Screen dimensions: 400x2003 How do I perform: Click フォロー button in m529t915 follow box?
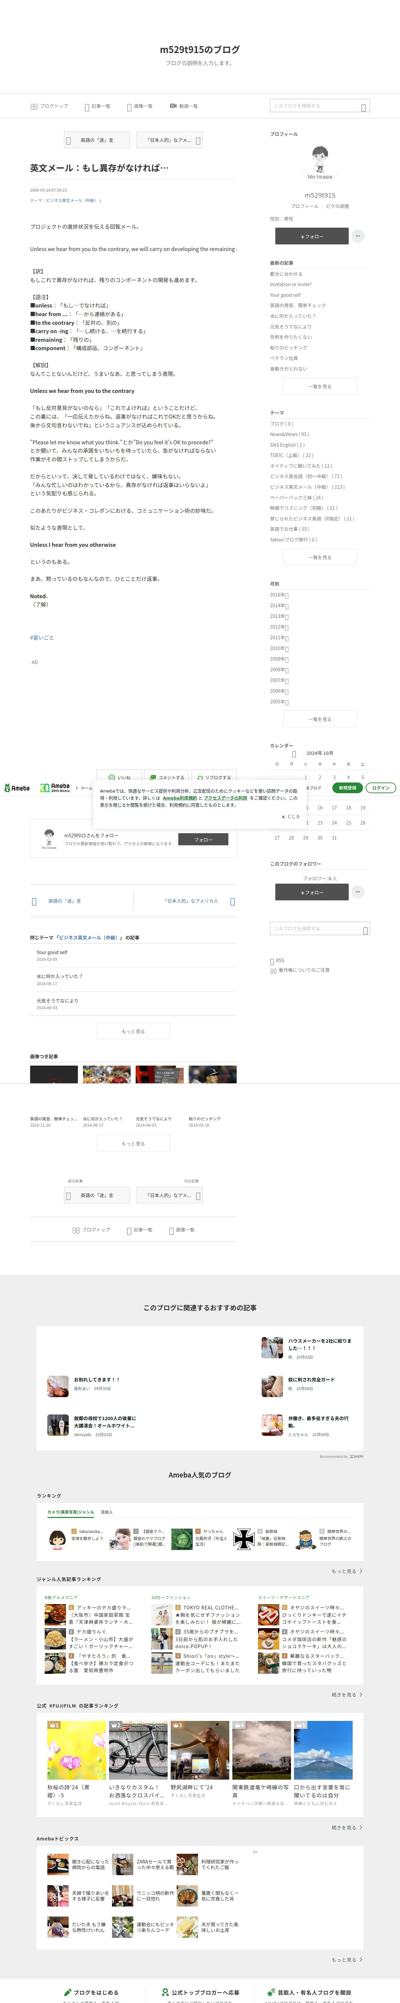pos(203,840)
